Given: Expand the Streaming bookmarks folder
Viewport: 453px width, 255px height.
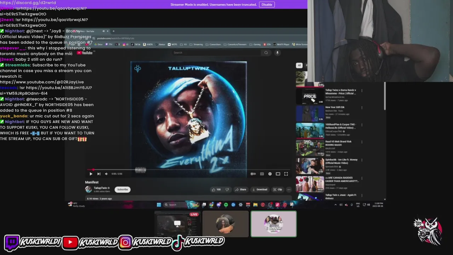Looking at the screenshot, I should pos(196,45).
